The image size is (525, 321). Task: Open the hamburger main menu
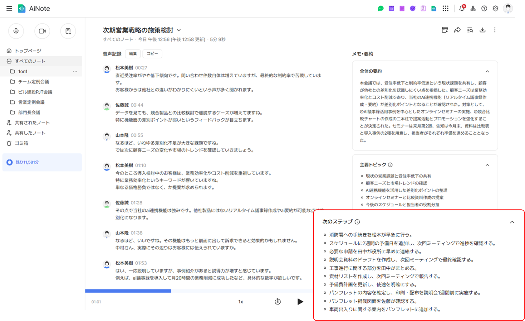[9, 8]
